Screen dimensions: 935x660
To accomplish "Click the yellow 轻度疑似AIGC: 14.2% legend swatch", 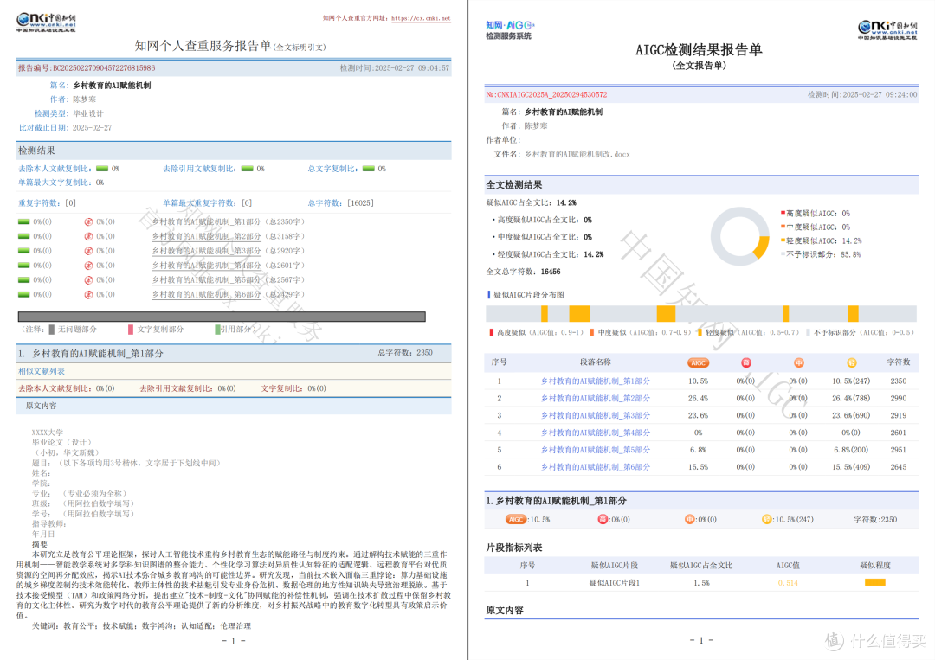I will 783,240.
